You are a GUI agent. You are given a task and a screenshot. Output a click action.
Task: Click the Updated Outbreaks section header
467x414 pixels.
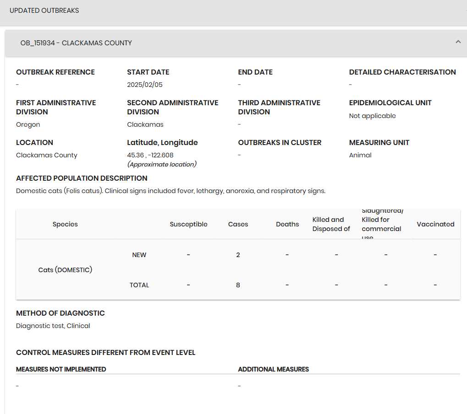coord(44,11)
